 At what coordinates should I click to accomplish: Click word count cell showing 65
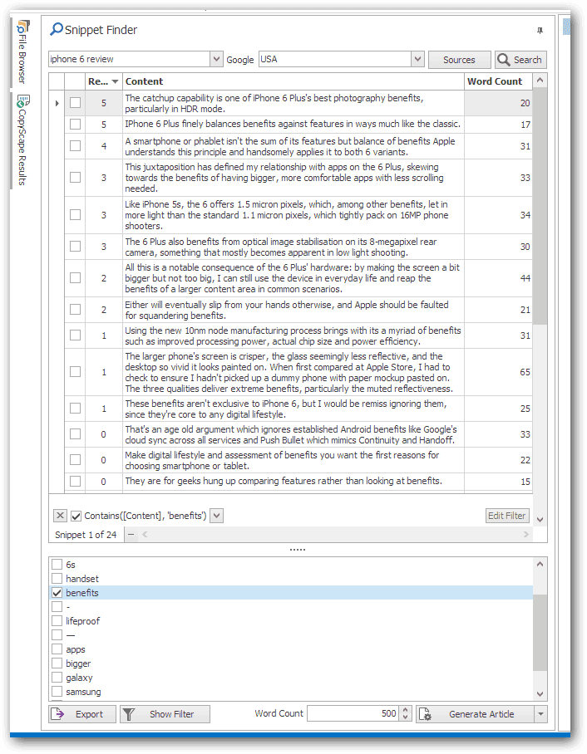pos(498,372)
